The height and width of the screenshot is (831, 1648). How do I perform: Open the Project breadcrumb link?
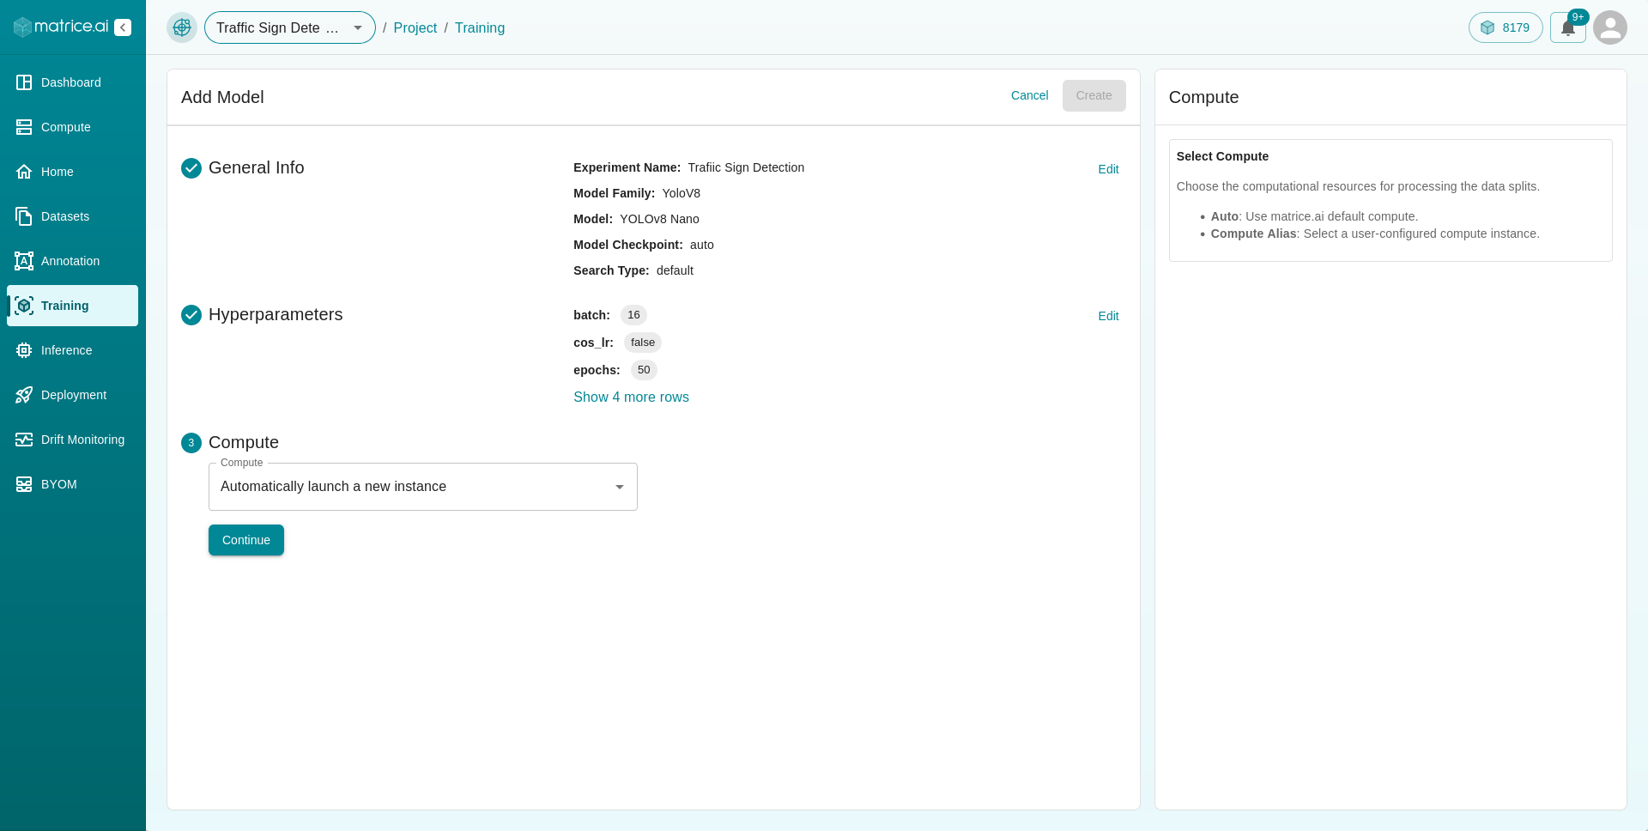(x=415, y=27)
